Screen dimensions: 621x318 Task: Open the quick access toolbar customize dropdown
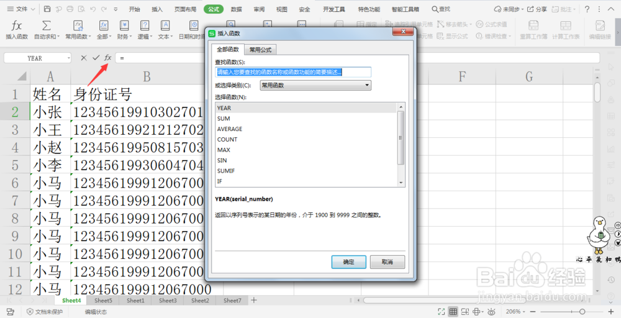pos(116,9)
